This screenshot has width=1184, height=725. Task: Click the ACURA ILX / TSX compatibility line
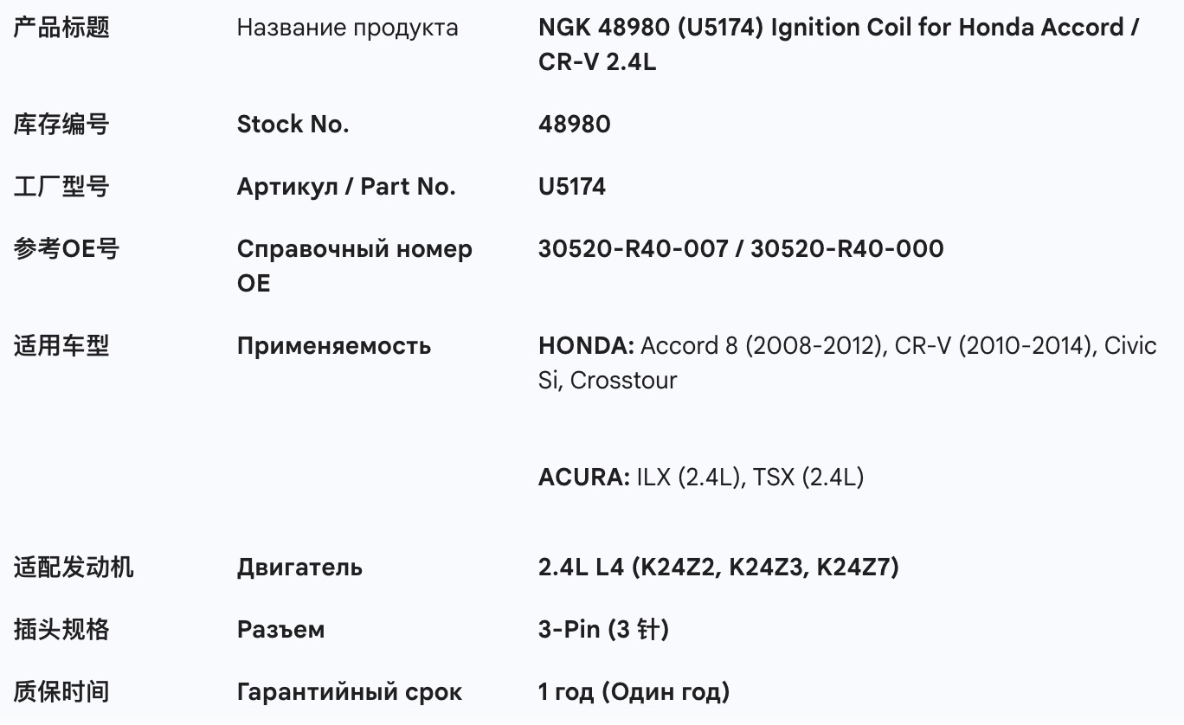click(701, 478)
